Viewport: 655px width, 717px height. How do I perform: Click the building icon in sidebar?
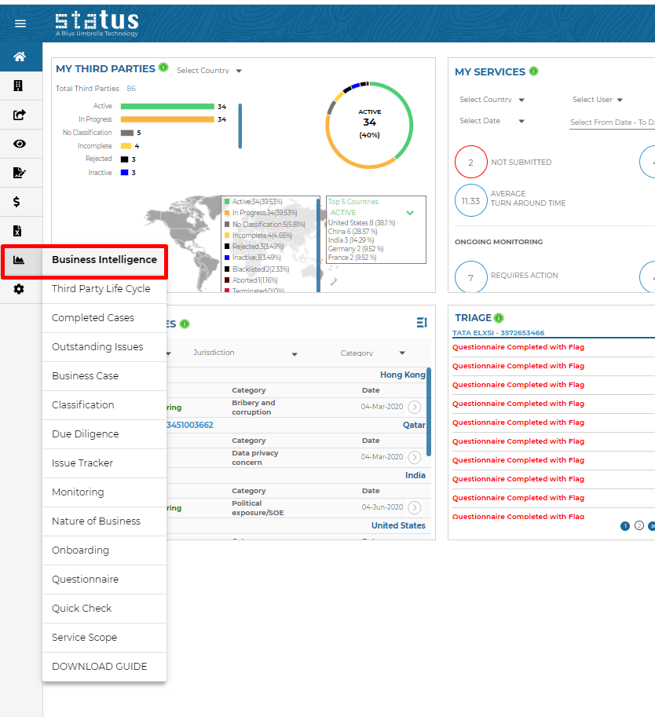click(19, 86)
